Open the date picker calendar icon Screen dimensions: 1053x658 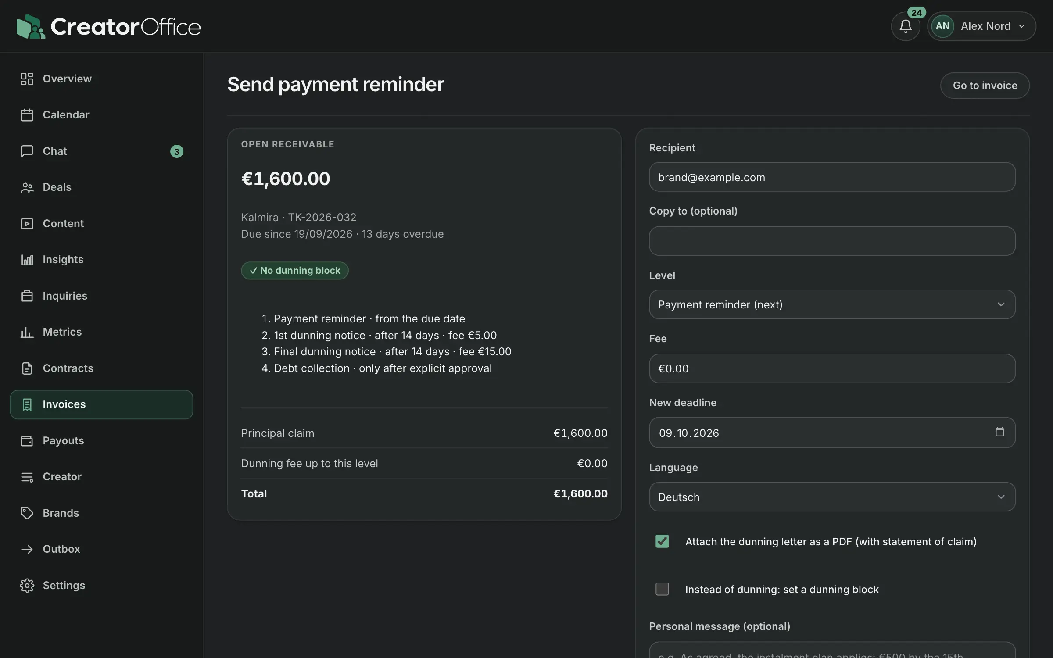(x=1000, y=432)
